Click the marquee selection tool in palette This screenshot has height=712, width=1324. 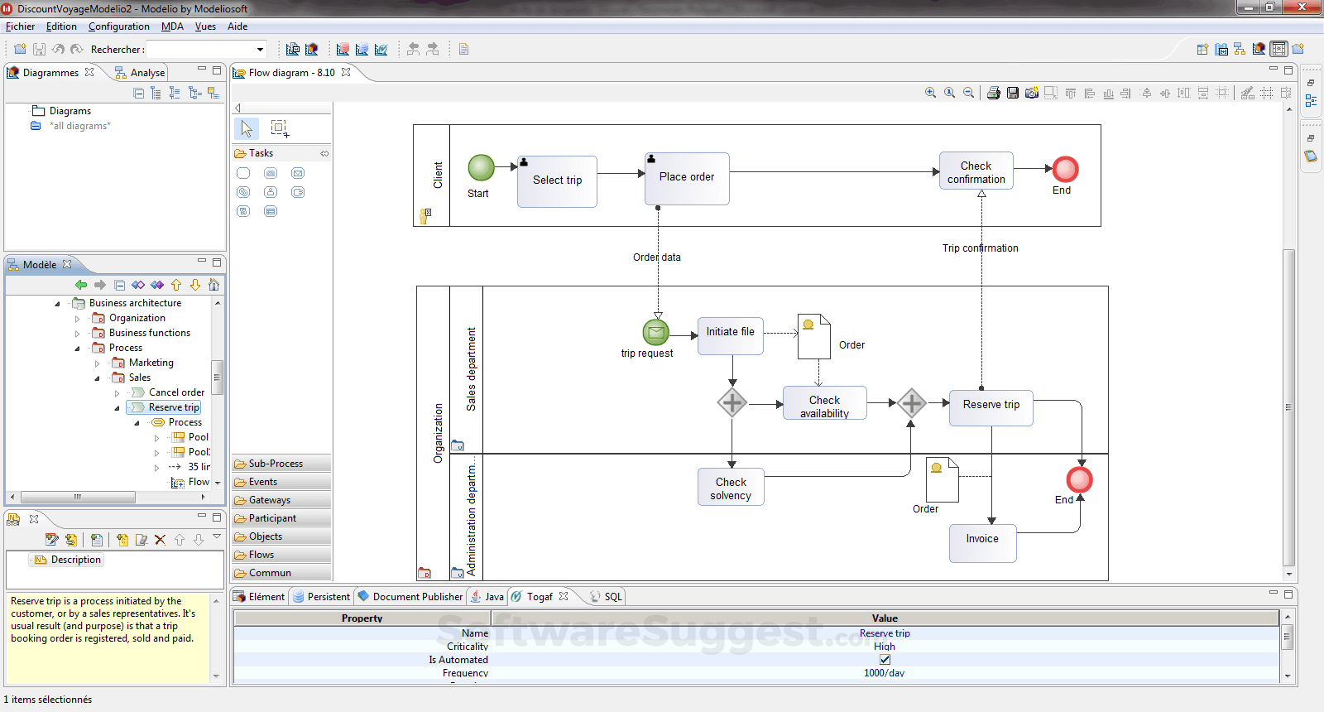click(280, 128)
